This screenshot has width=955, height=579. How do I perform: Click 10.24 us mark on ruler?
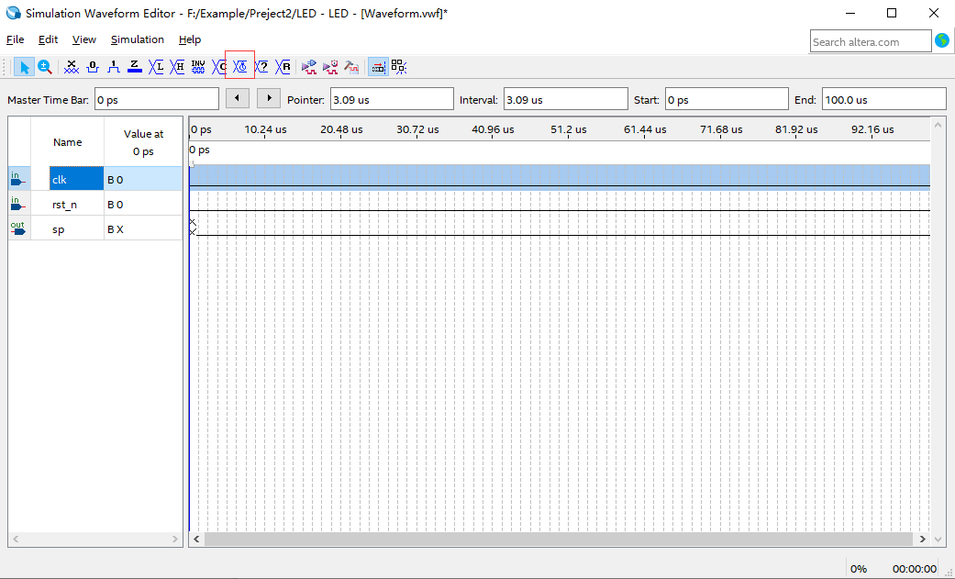point(265,129)
